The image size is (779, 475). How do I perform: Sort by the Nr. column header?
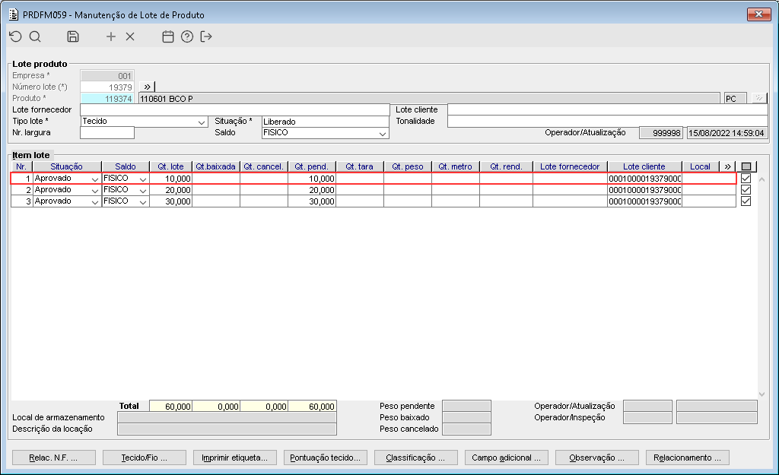[x=21, y=166]
